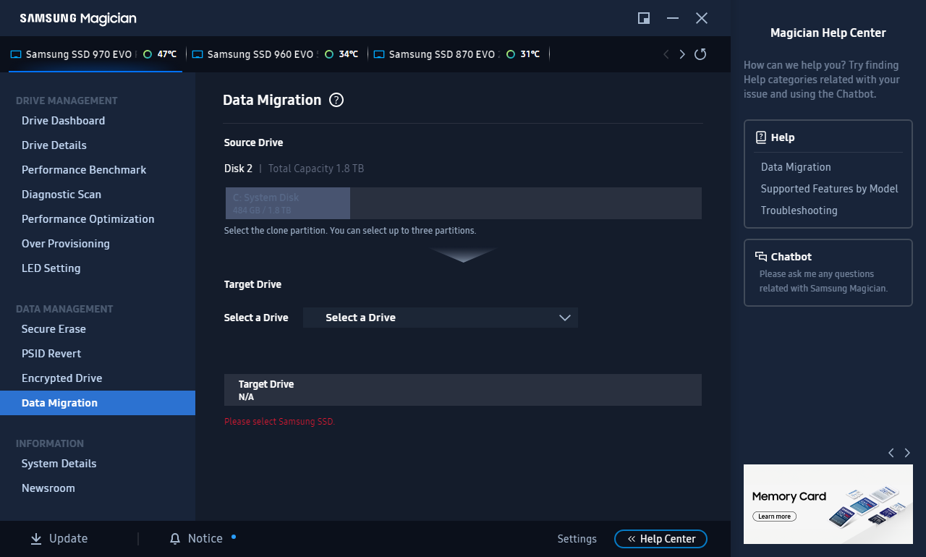Click the Total Capacity 1.8 TB text
The width and height of the screenshot is (926, 557).
[x=316, y=169]
